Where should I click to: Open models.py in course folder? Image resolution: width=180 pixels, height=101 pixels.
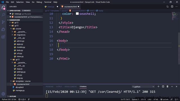pyautogui.click(x=21, y=47)
